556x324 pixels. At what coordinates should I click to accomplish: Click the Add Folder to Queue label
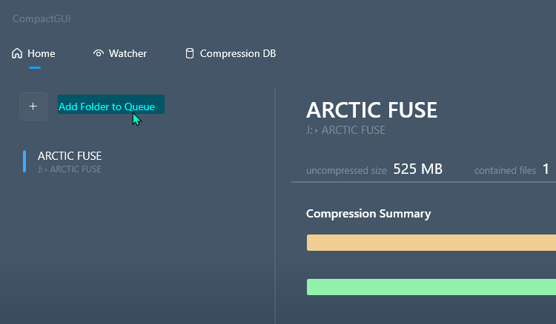pyautogui.click(x=107, y=107)
